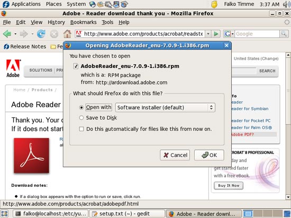Follow the Reader for Pocket PC link

point(251,121)
